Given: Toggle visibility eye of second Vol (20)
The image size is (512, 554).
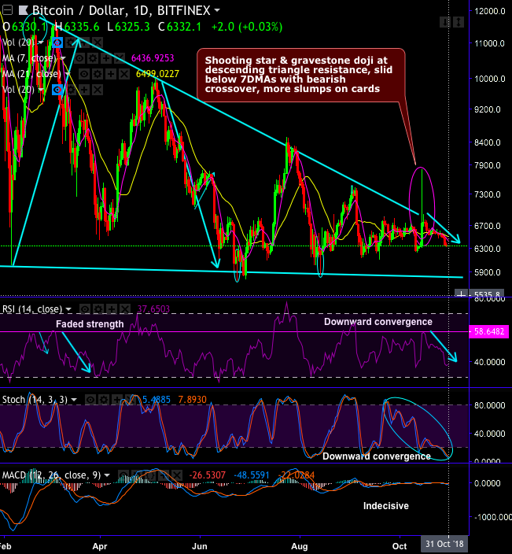Looking at the screenshot, I should (x=57, y=90).
